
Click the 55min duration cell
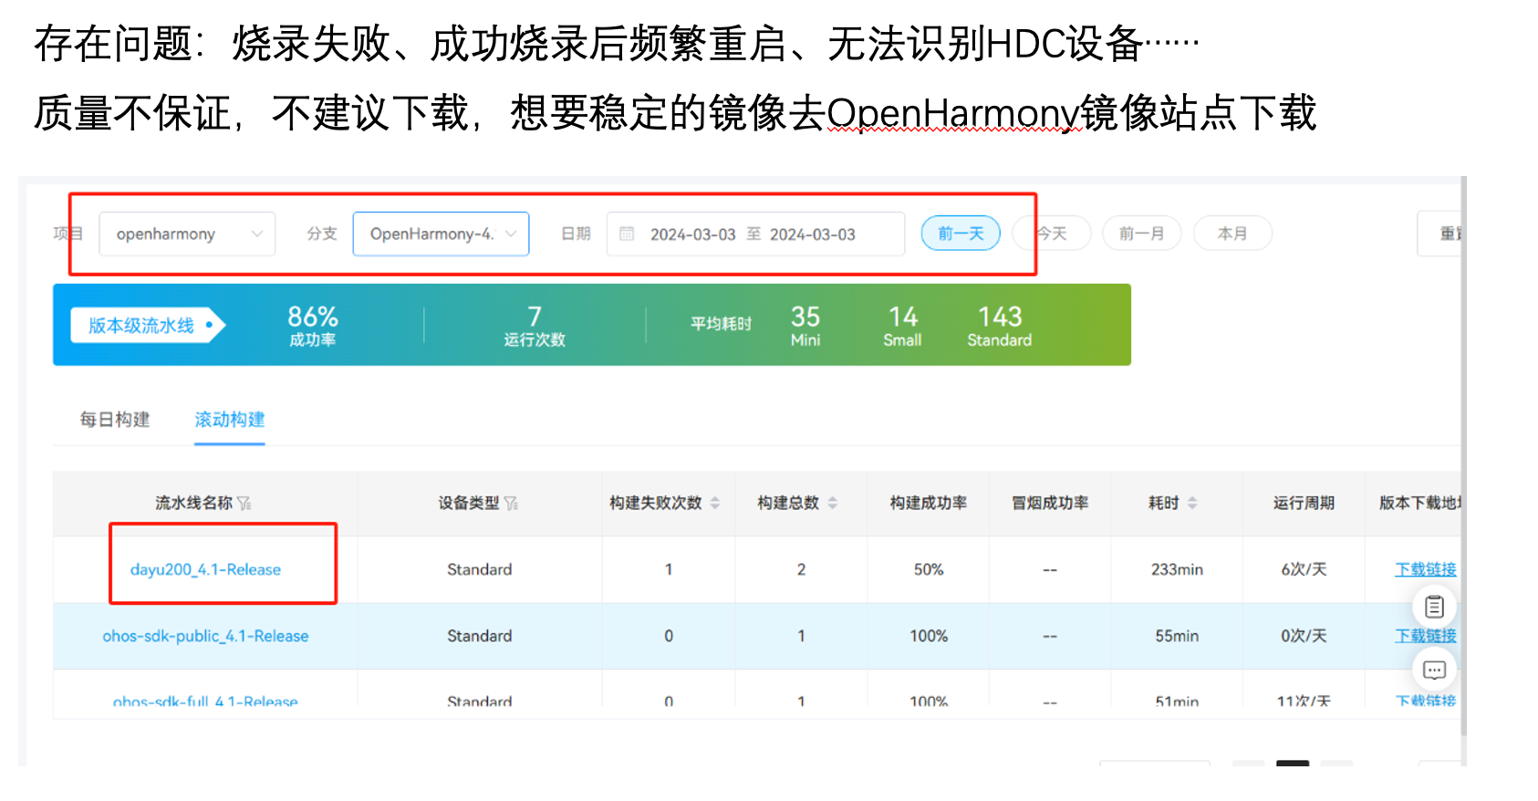pyautogui.click(x=1177, y=636)
